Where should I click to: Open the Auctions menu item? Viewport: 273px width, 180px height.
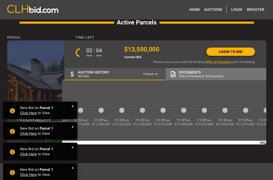coord(213,10)
